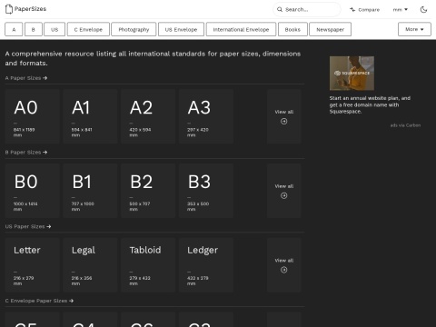
Task: Open the A0 paper size card
Action: (32, 116)
